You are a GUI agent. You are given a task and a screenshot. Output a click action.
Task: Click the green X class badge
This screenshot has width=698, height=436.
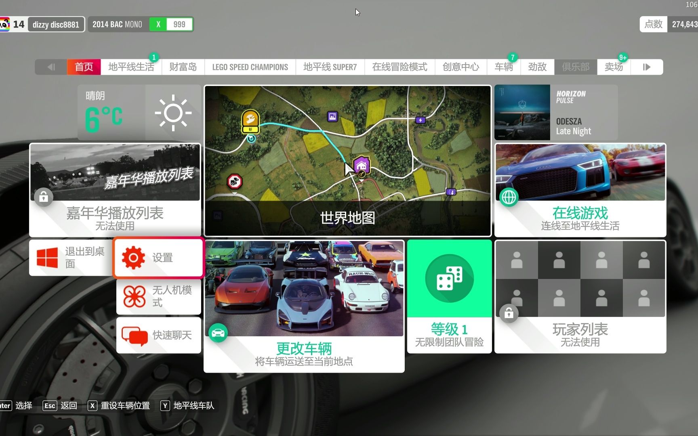[x=158, y=24]
